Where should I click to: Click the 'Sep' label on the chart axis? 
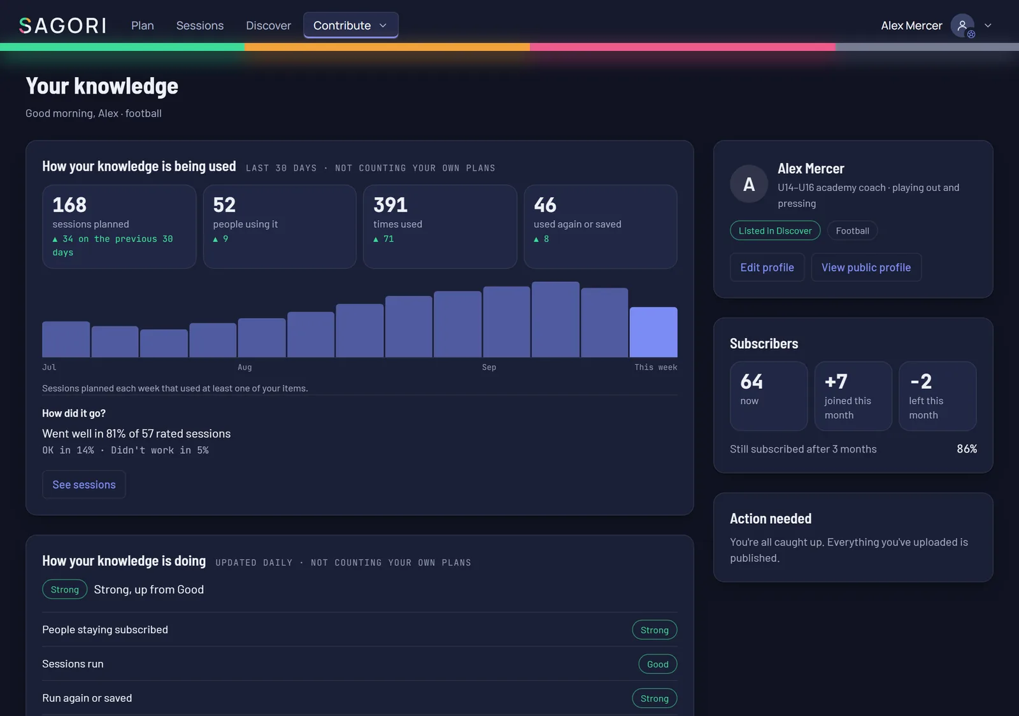coord(489,367)
